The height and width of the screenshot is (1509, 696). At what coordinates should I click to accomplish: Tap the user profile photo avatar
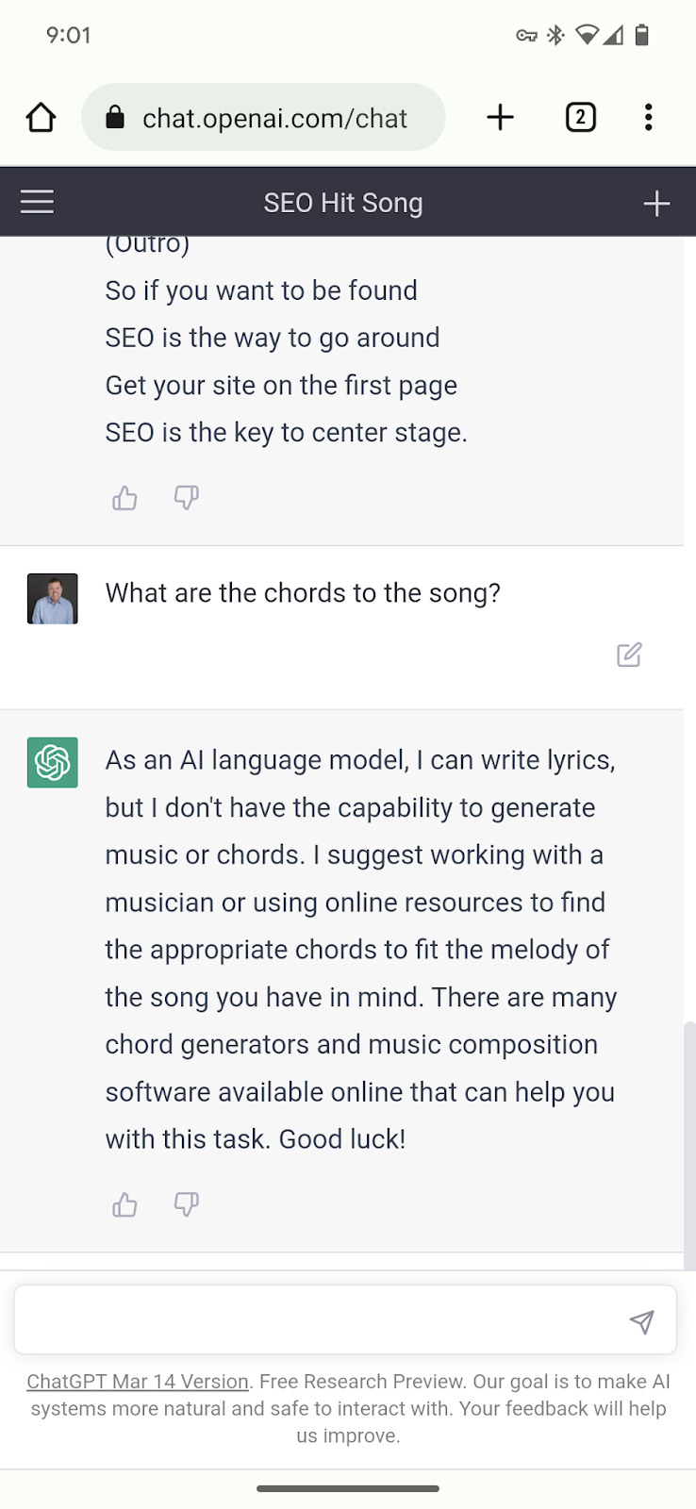[x=53, y=599]
